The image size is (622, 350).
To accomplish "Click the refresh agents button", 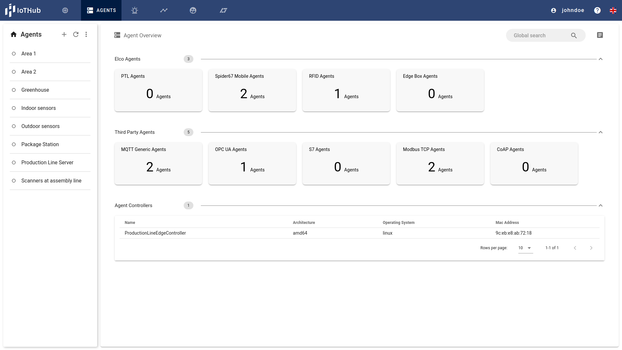I will (x=75, y=34).
